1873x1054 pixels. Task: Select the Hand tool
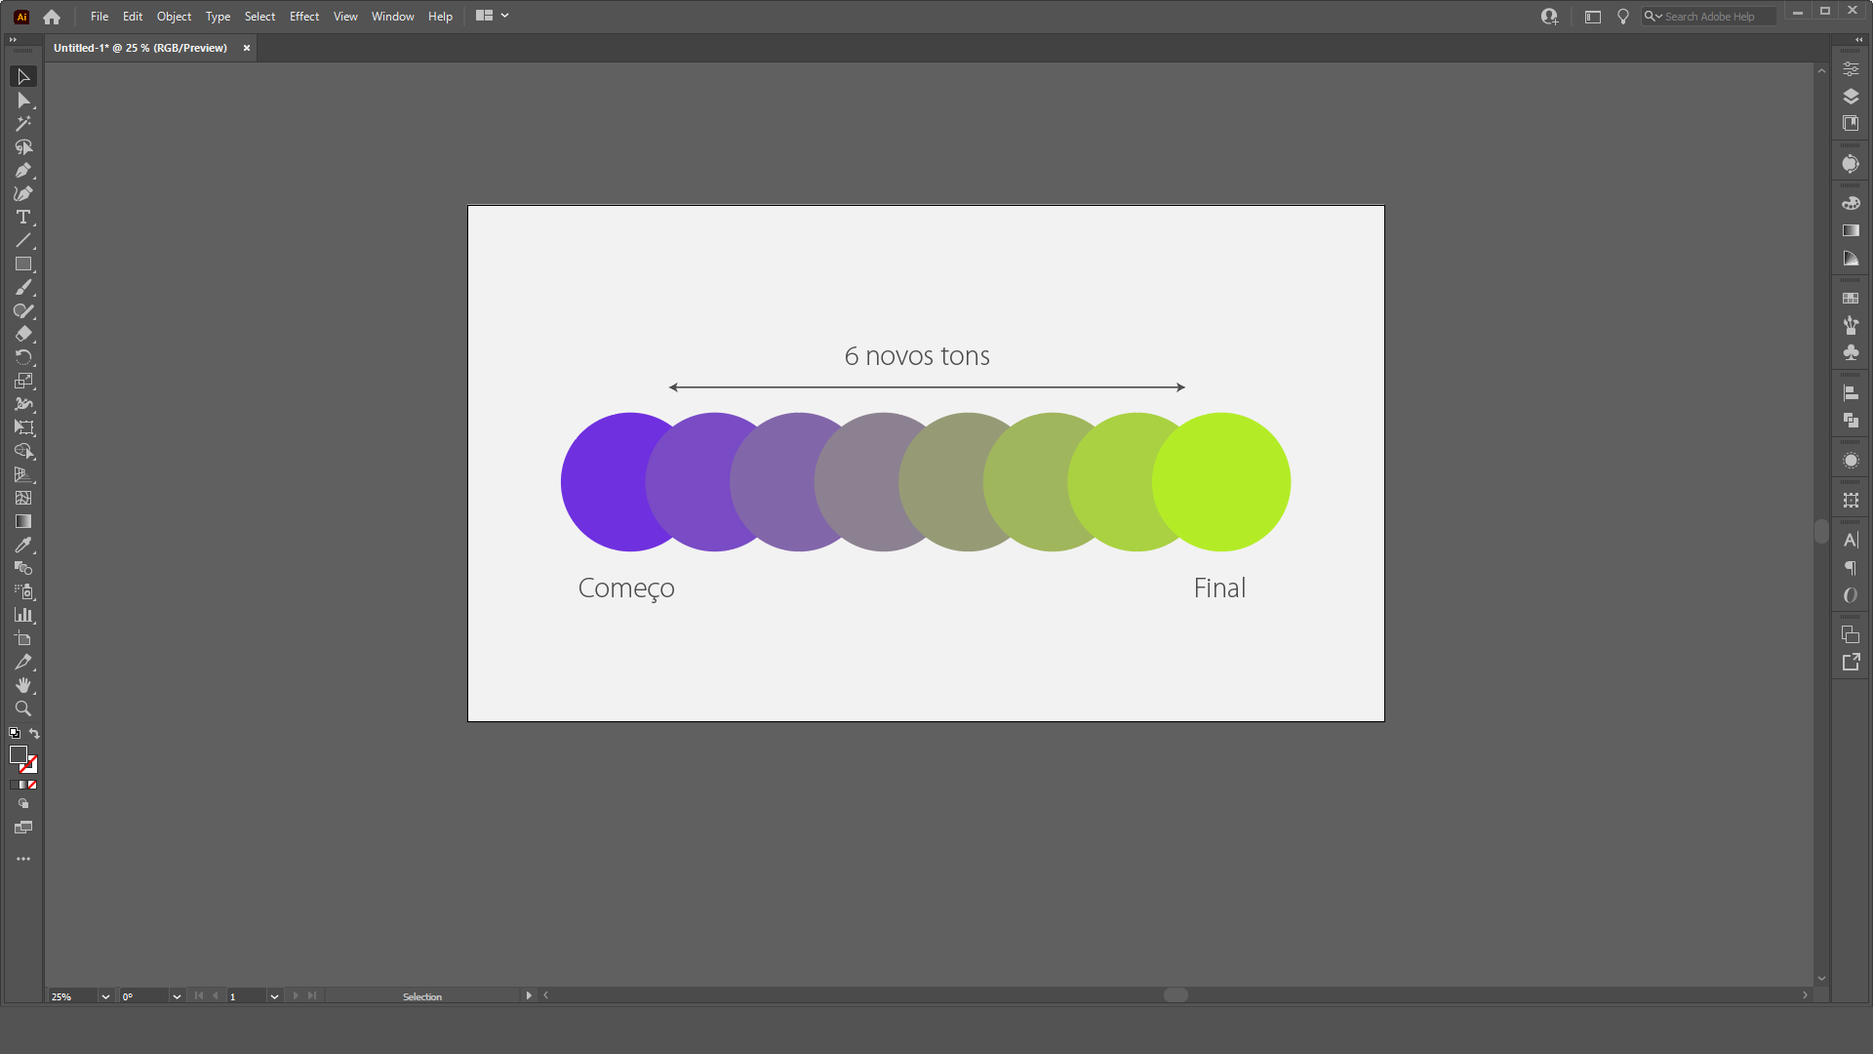(23, 685)
